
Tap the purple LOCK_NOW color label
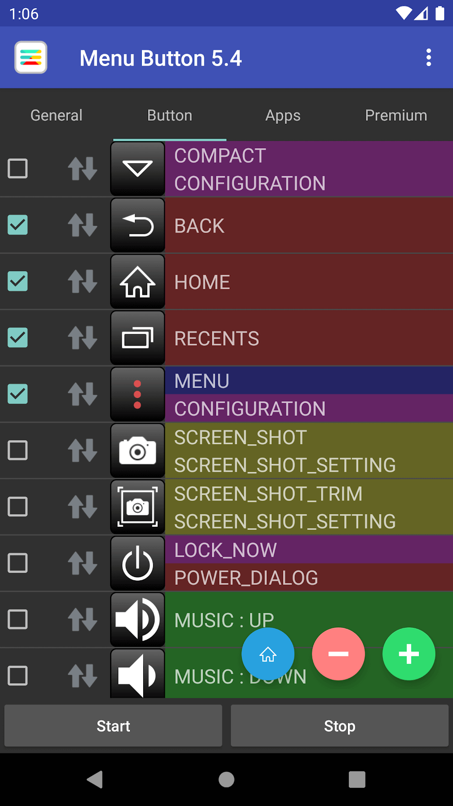308,550
